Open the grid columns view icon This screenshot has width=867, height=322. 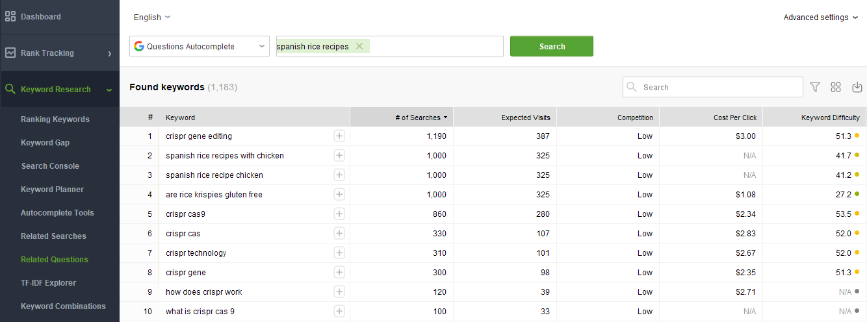click(x=836, y=87)
